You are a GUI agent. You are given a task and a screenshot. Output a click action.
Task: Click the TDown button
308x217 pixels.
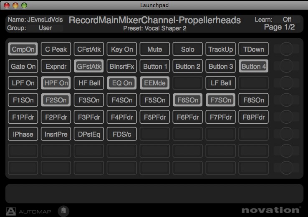pyautogui.click(x=254, y=49)
